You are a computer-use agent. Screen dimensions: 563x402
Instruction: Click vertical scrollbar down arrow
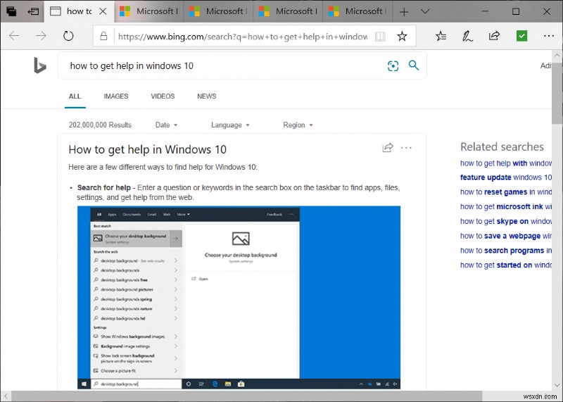tap(557, 385)
